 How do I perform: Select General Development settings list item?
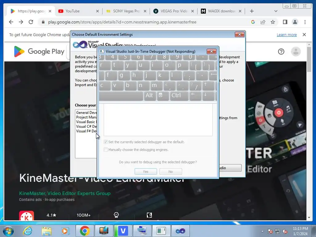86,113
